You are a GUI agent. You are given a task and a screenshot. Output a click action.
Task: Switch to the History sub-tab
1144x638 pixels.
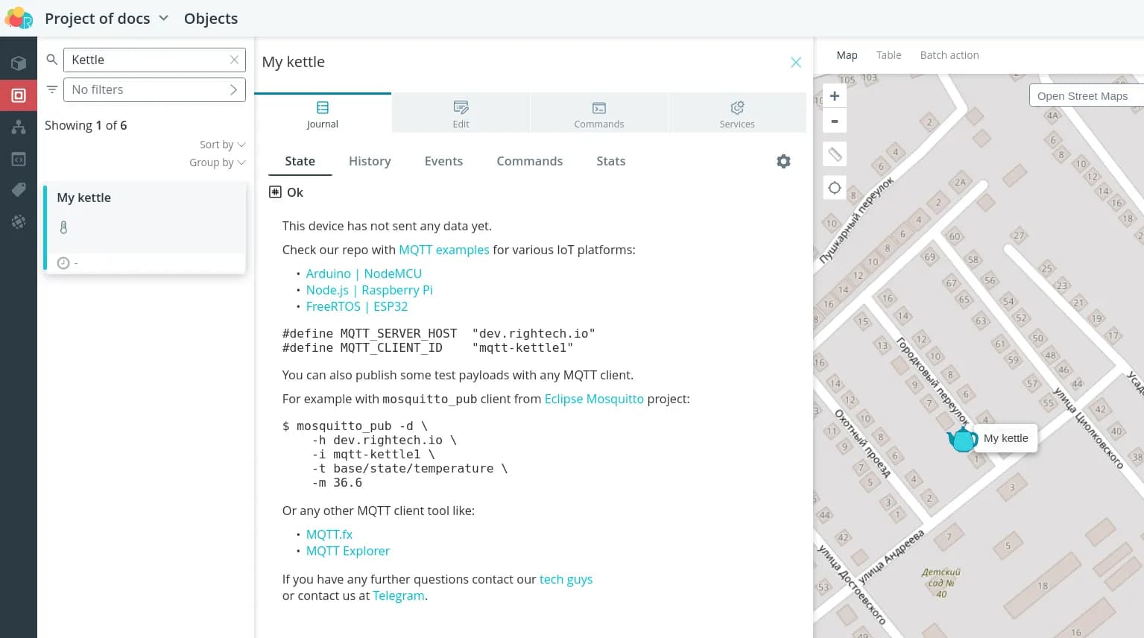point(370,161)
